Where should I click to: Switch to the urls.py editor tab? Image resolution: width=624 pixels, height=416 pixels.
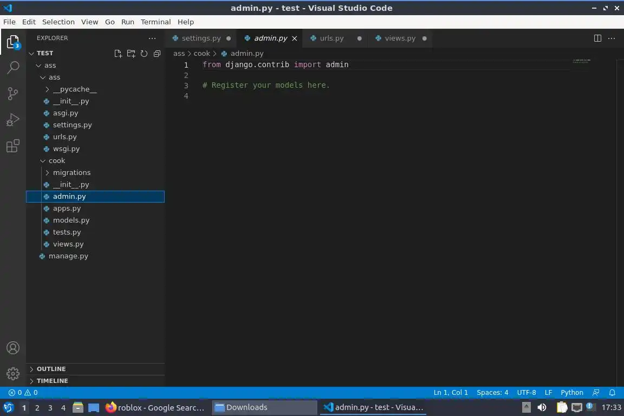(331, 38)
